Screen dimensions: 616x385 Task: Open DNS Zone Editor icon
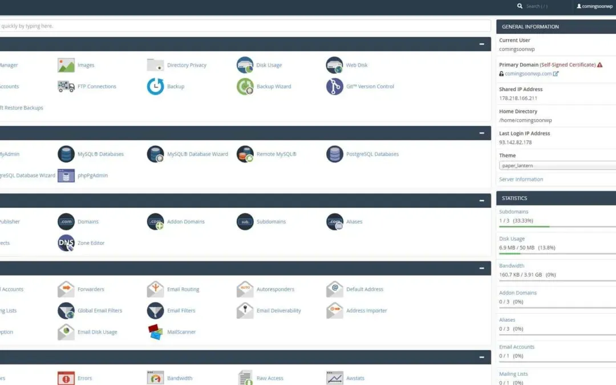[66, 243]
